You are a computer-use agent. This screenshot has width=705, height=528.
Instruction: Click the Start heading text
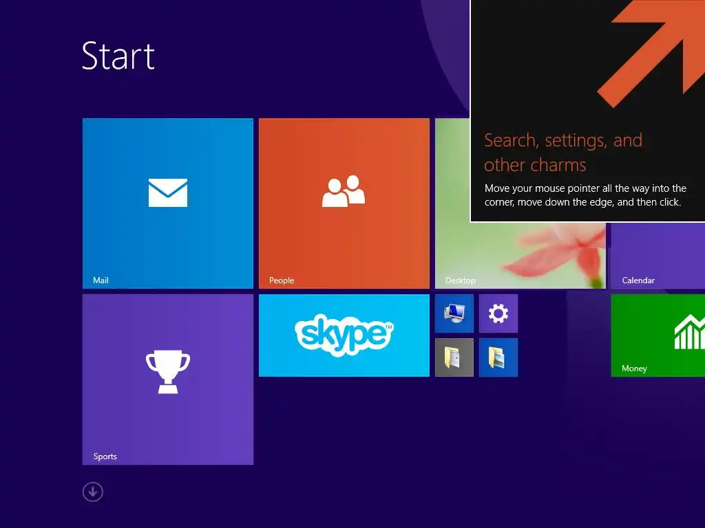point(118,56)
